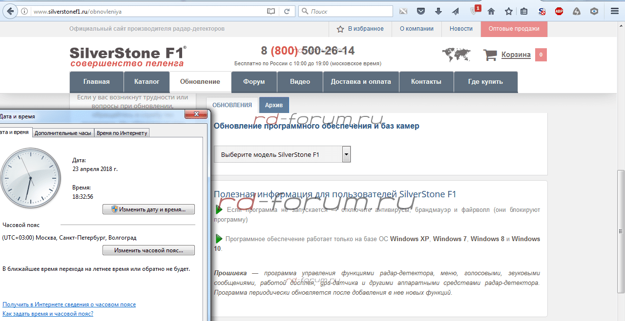Open the Pocket icon in the toolbar
625x321 pixels.
point(420,11)
